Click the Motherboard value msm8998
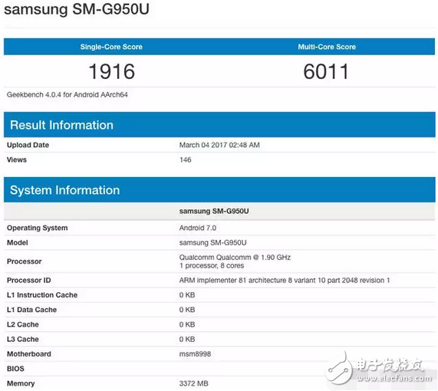This screenshot has width=438, height=391. (195, 354)
